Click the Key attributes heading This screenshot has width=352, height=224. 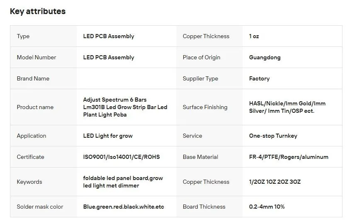coord(38,11)
